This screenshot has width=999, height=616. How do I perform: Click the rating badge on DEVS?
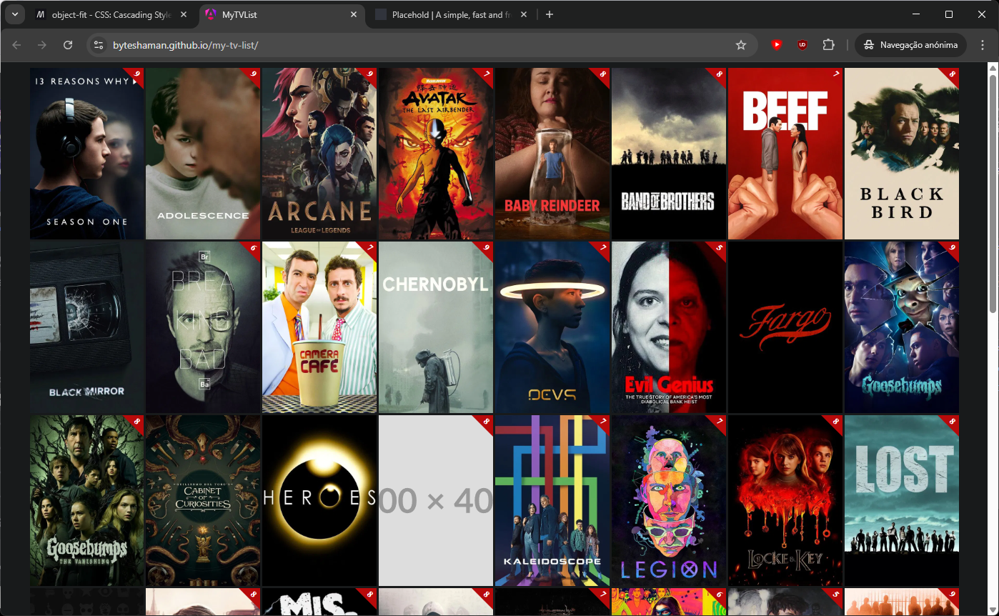pos(602,248)
